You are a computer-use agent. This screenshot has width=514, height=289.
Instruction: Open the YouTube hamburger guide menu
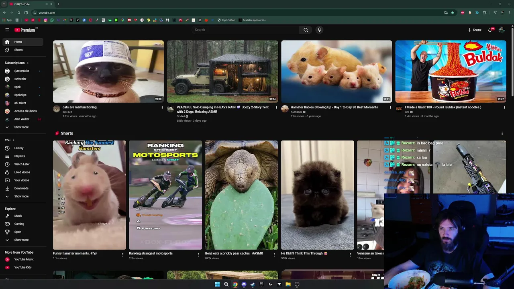7,30
